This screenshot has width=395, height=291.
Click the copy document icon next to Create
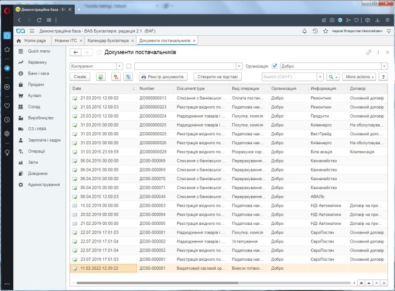click(101, 77)
